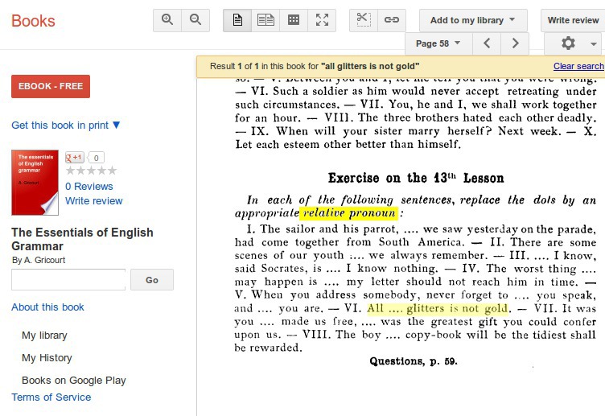Expand the Add to my library dropdown
Viewport: 605px width, 416px height.
[473, 20]
